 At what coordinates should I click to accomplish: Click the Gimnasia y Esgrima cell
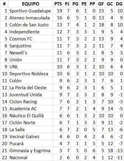pos(30,151)
